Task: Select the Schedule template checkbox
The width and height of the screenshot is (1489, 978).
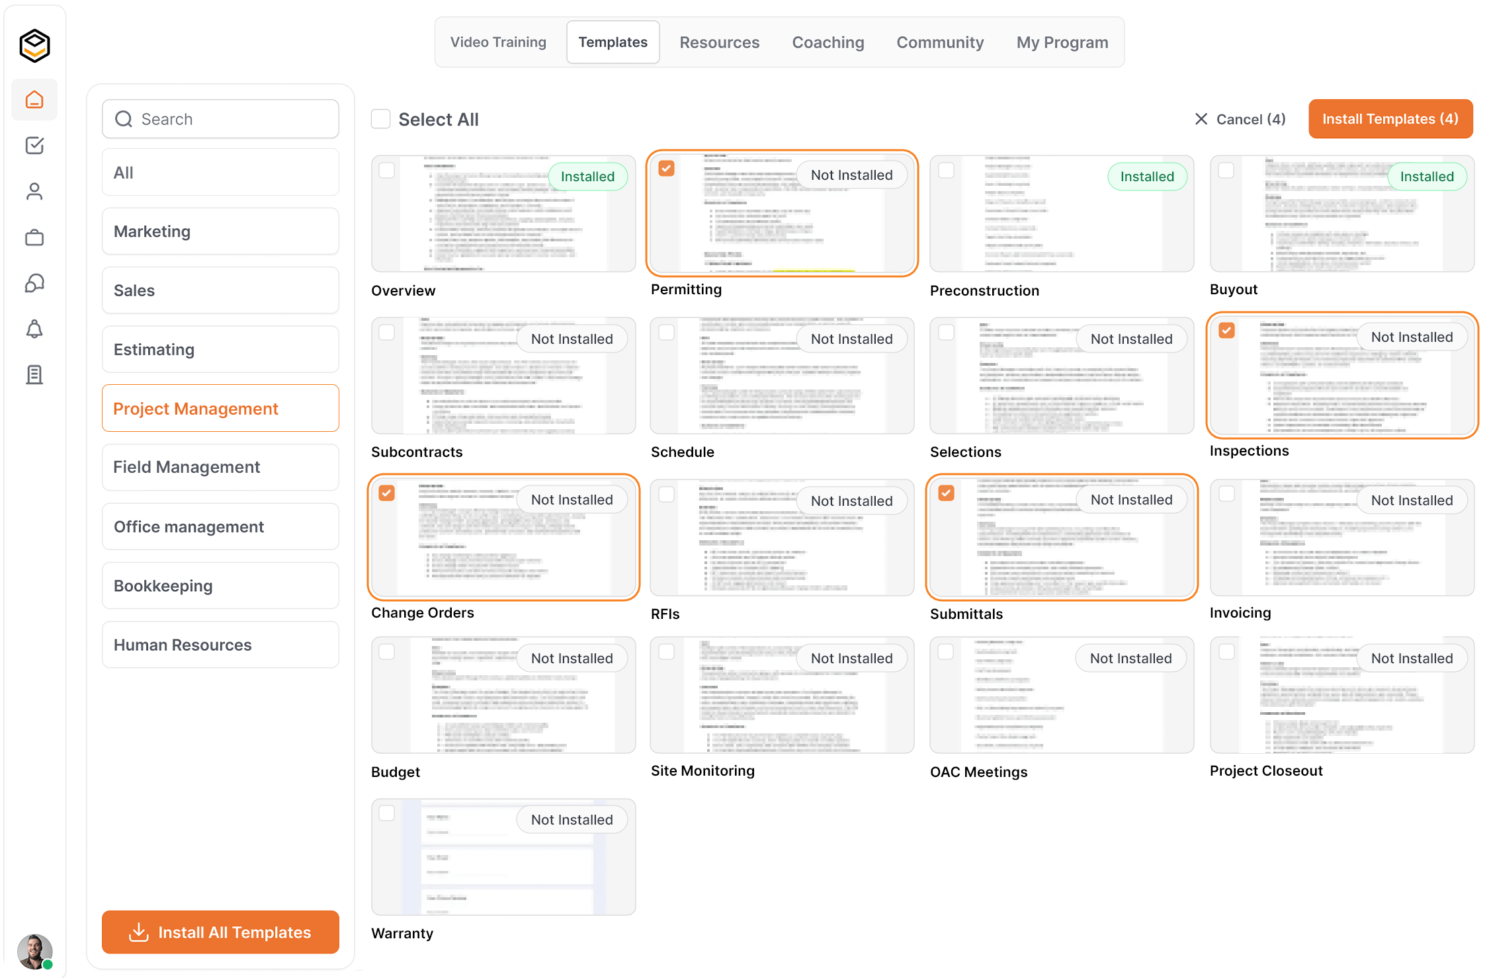Action: [x=666, y=332]
